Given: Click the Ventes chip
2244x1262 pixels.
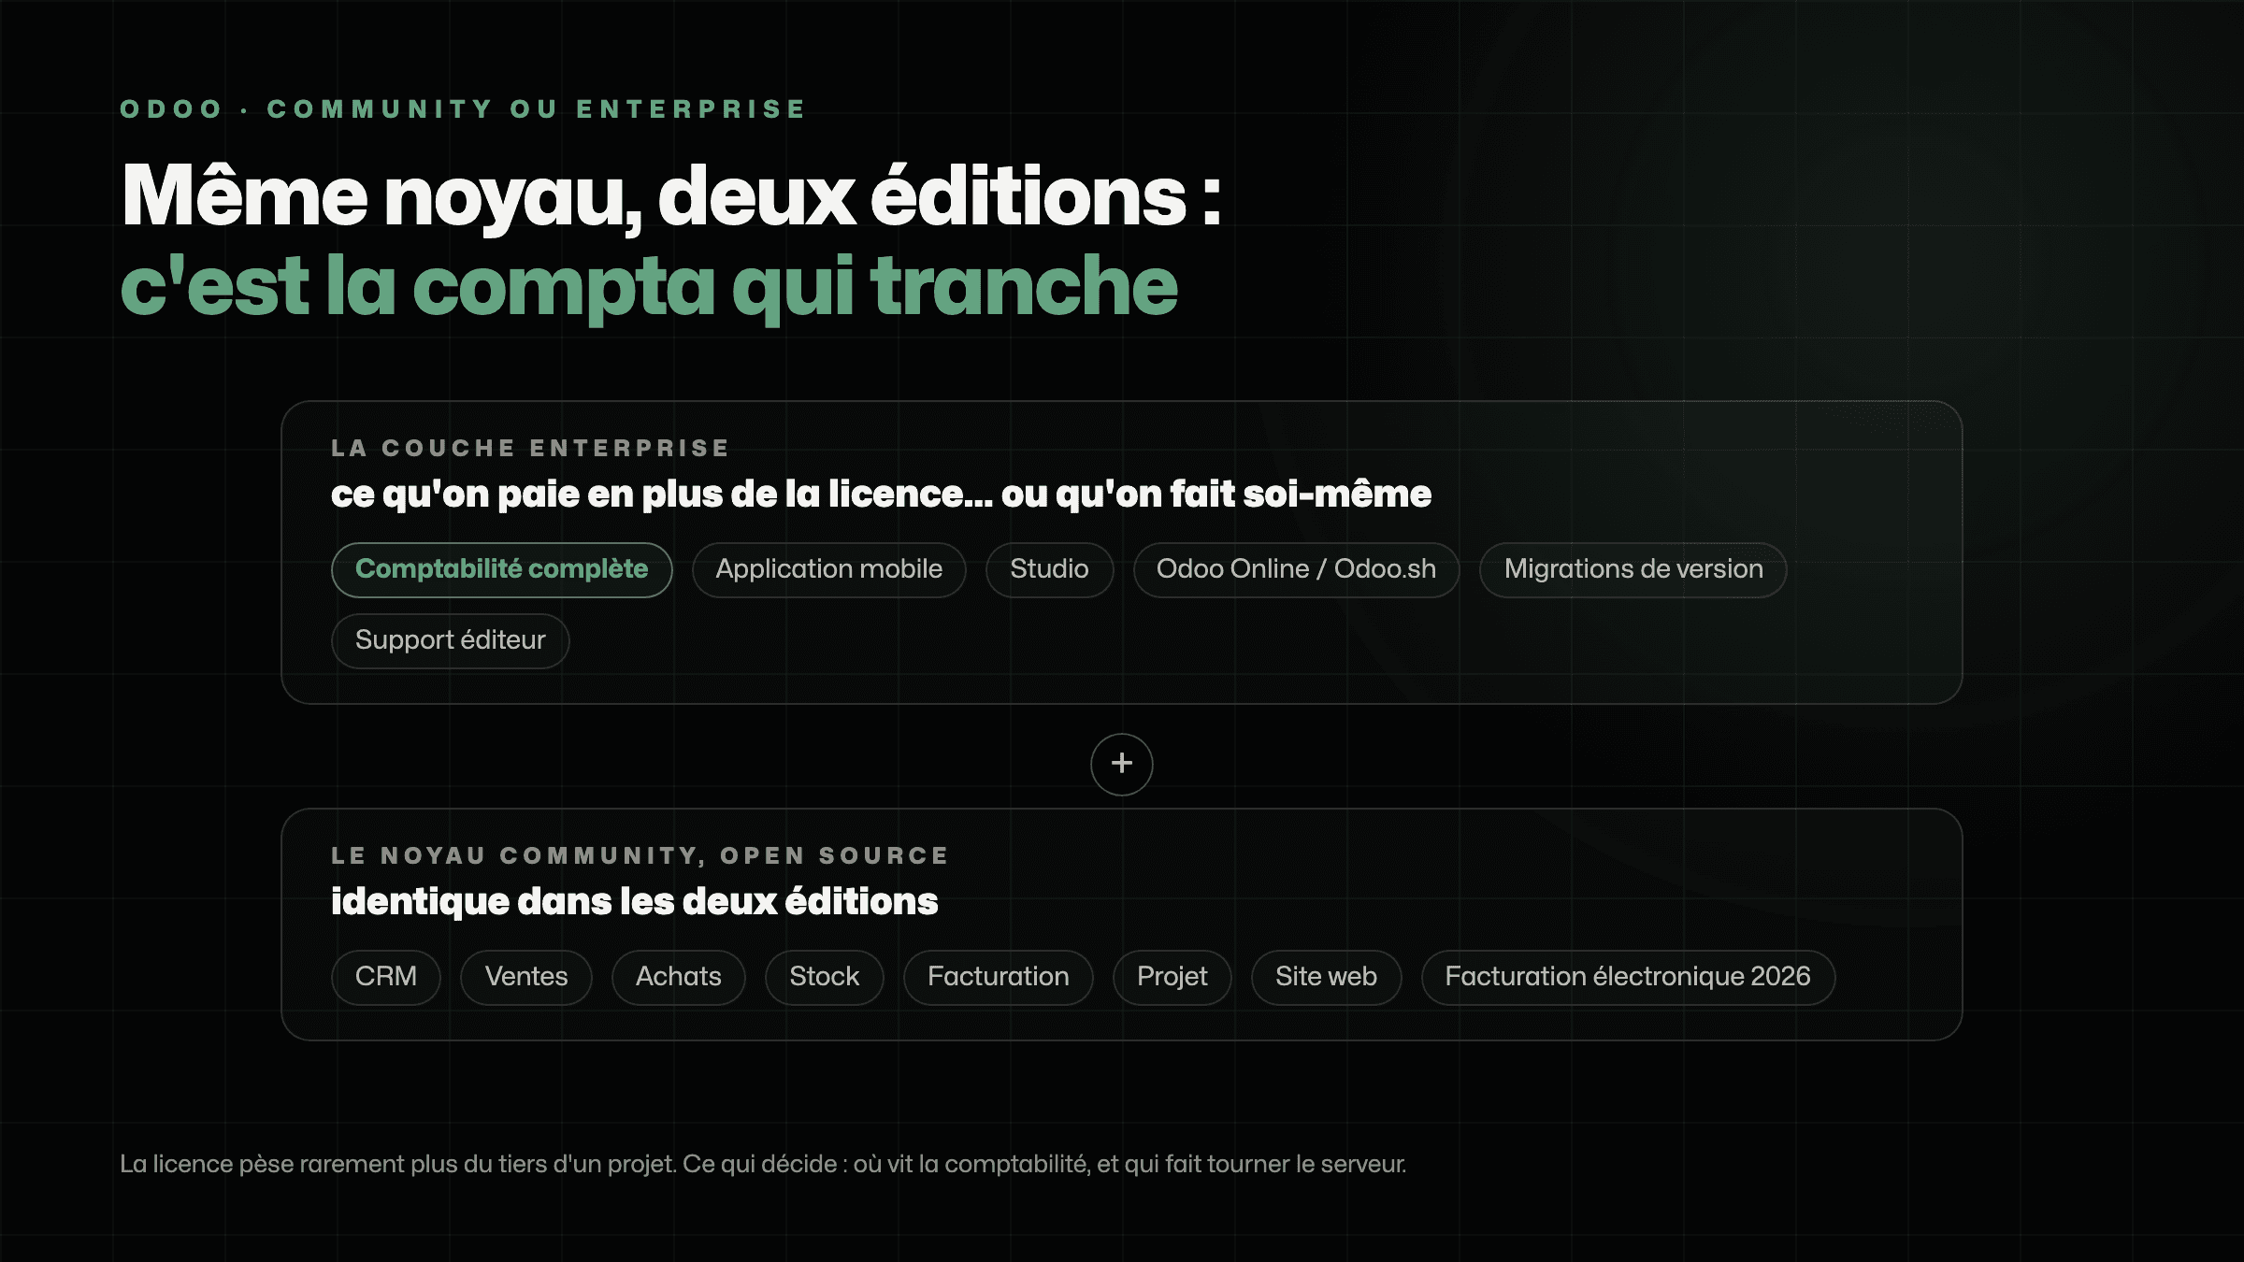Looking at the screenshot, I should pyautogui.click(x=525, y=977).
